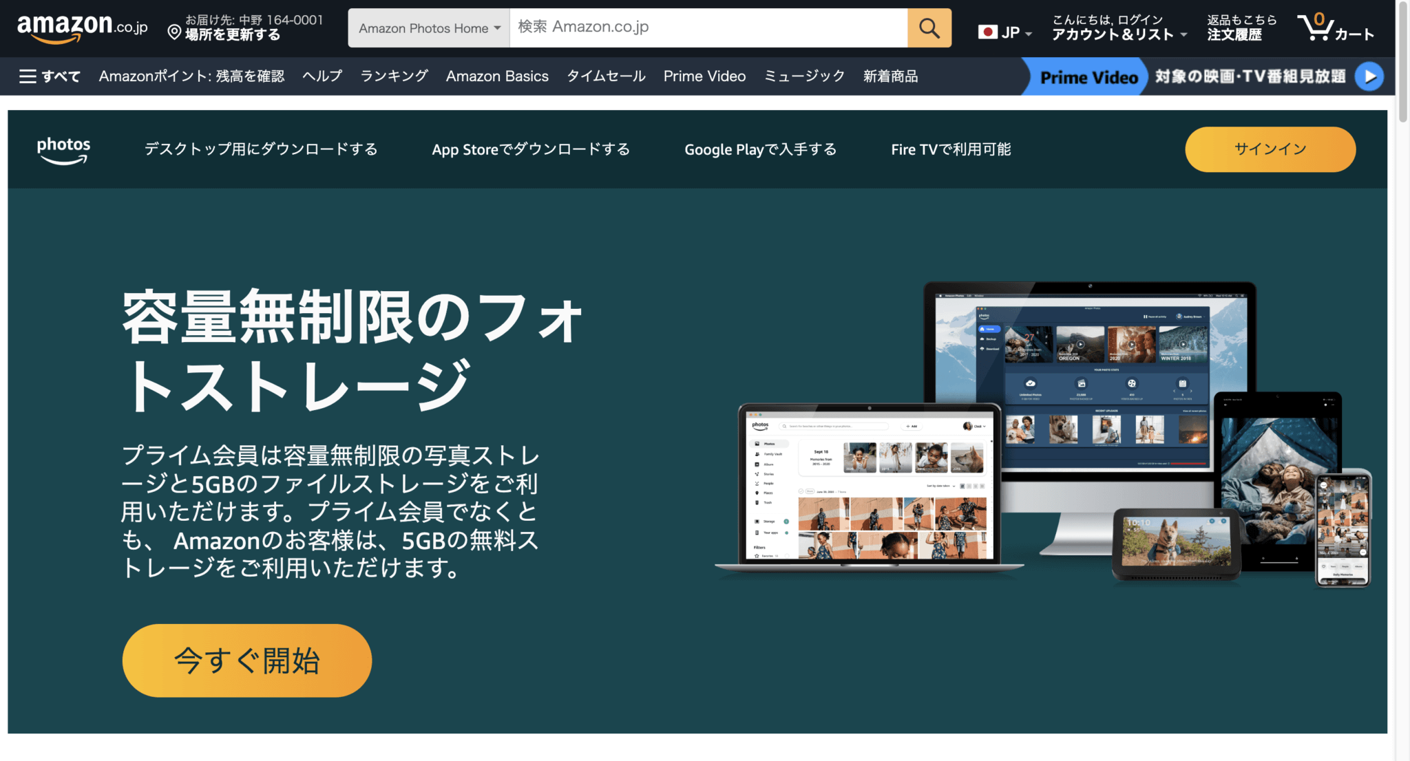Open the Amazon Photos Home category dropdown
This screenshot has width=1410, height=761.
(428, 28)
